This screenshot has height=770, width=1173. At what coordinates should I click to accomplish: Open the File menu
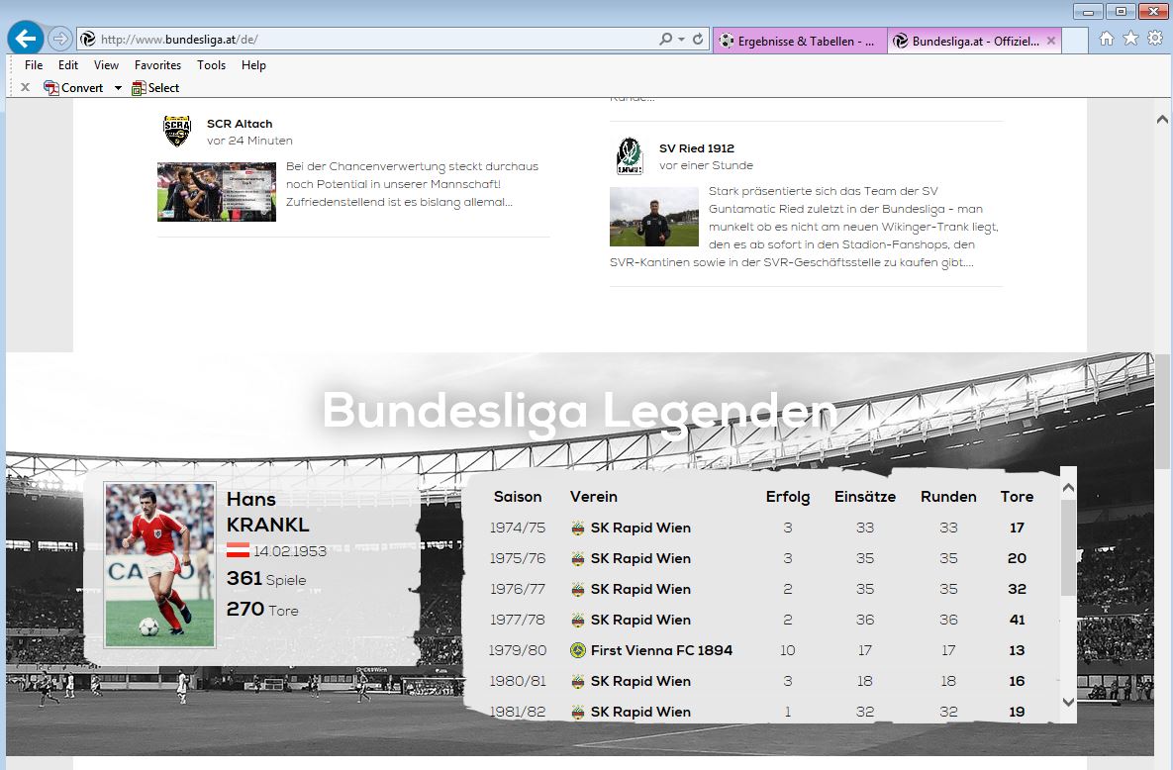34,65
